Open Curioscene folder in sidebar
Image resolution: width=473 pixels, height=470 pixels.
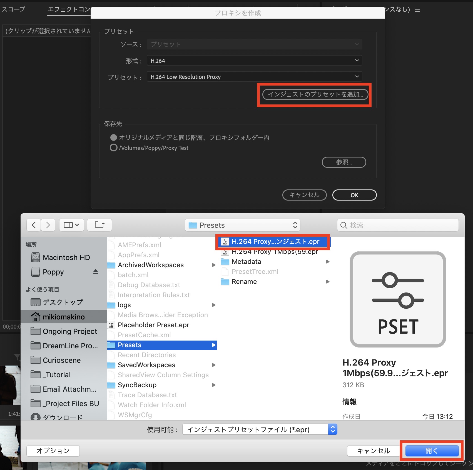tap(56, 360)
